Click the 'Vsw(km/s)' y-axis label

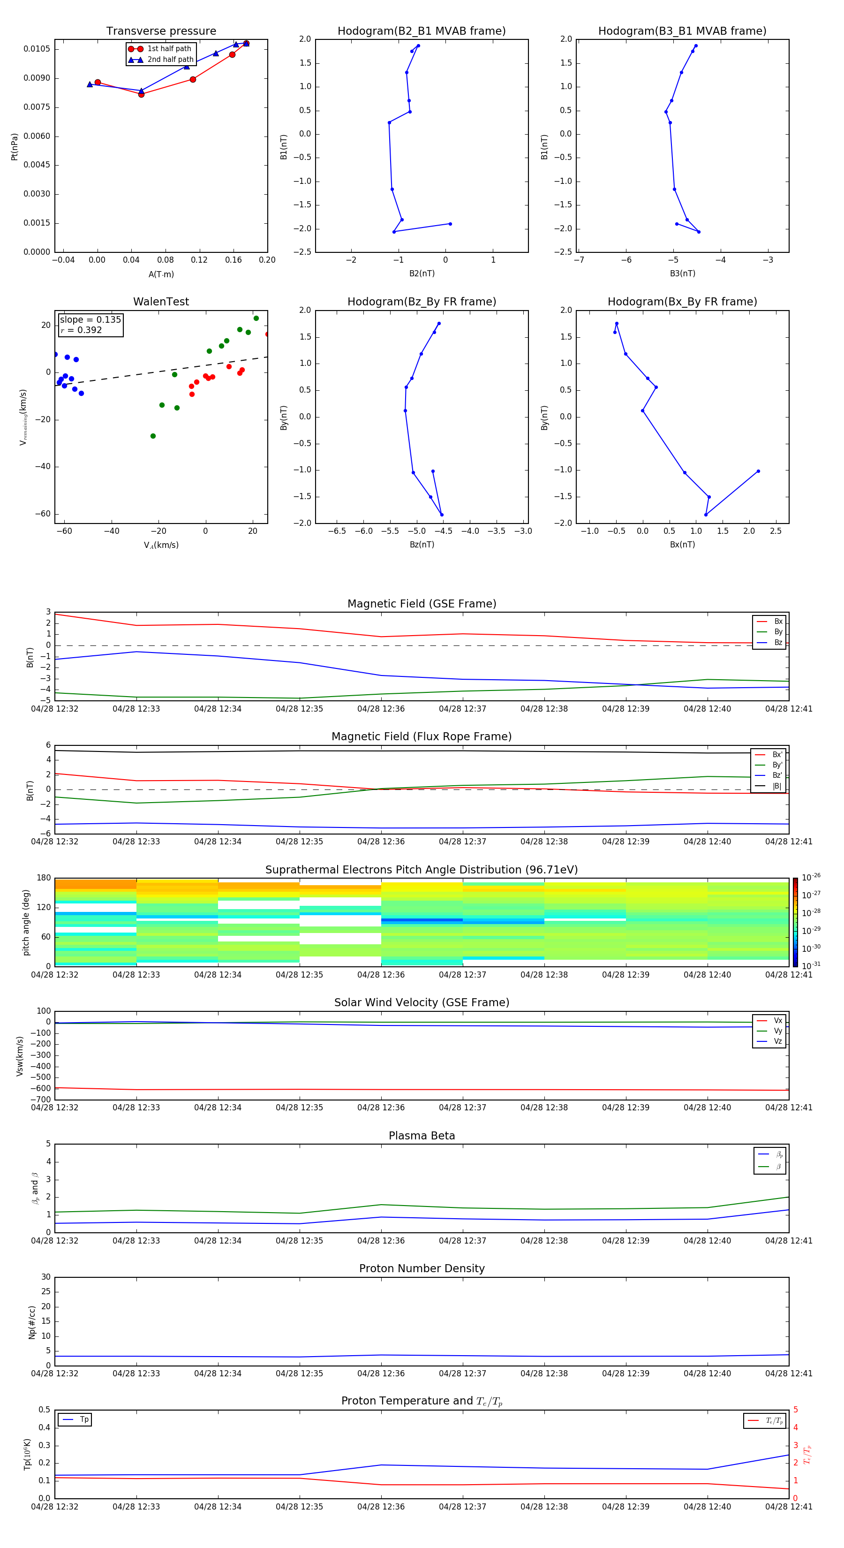(20, 1056)
